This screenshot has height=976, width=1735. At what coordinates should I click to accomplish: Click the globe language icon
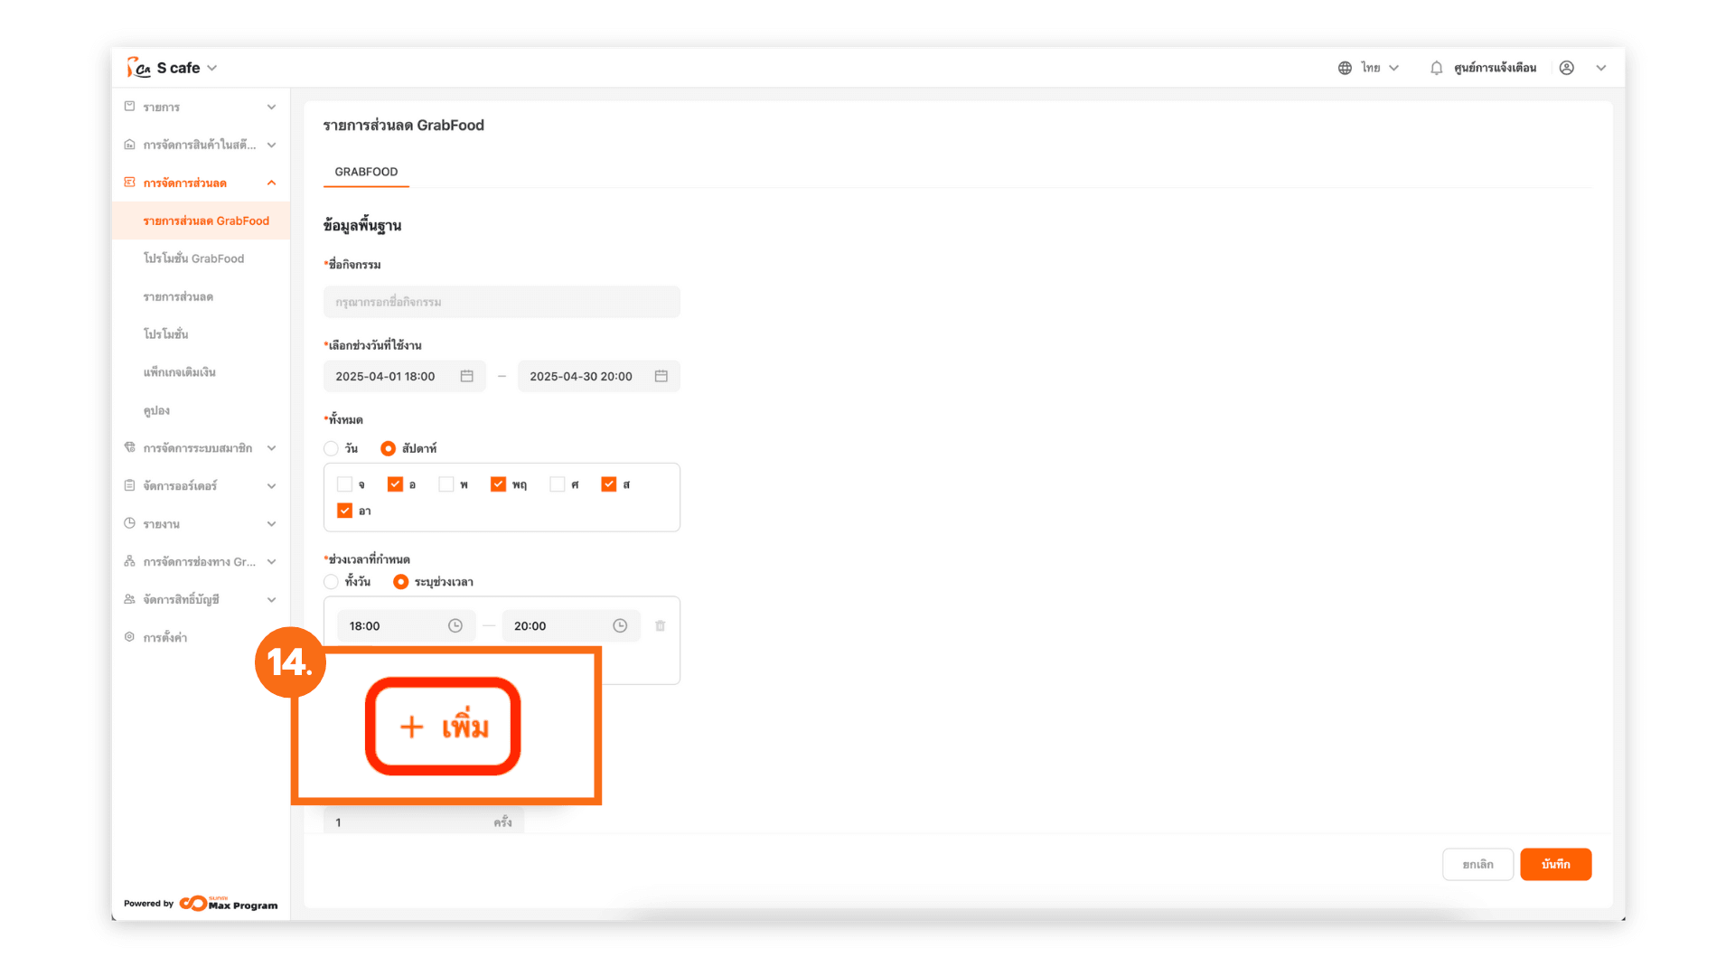(x=1345, y=68)
